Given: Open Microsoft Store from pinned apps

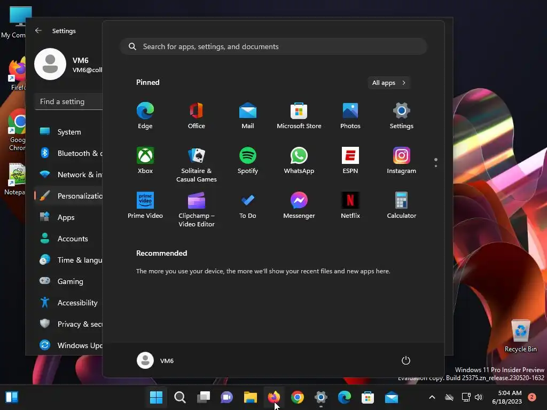Looking at the screenshot, I should click(x=299, y=115).
